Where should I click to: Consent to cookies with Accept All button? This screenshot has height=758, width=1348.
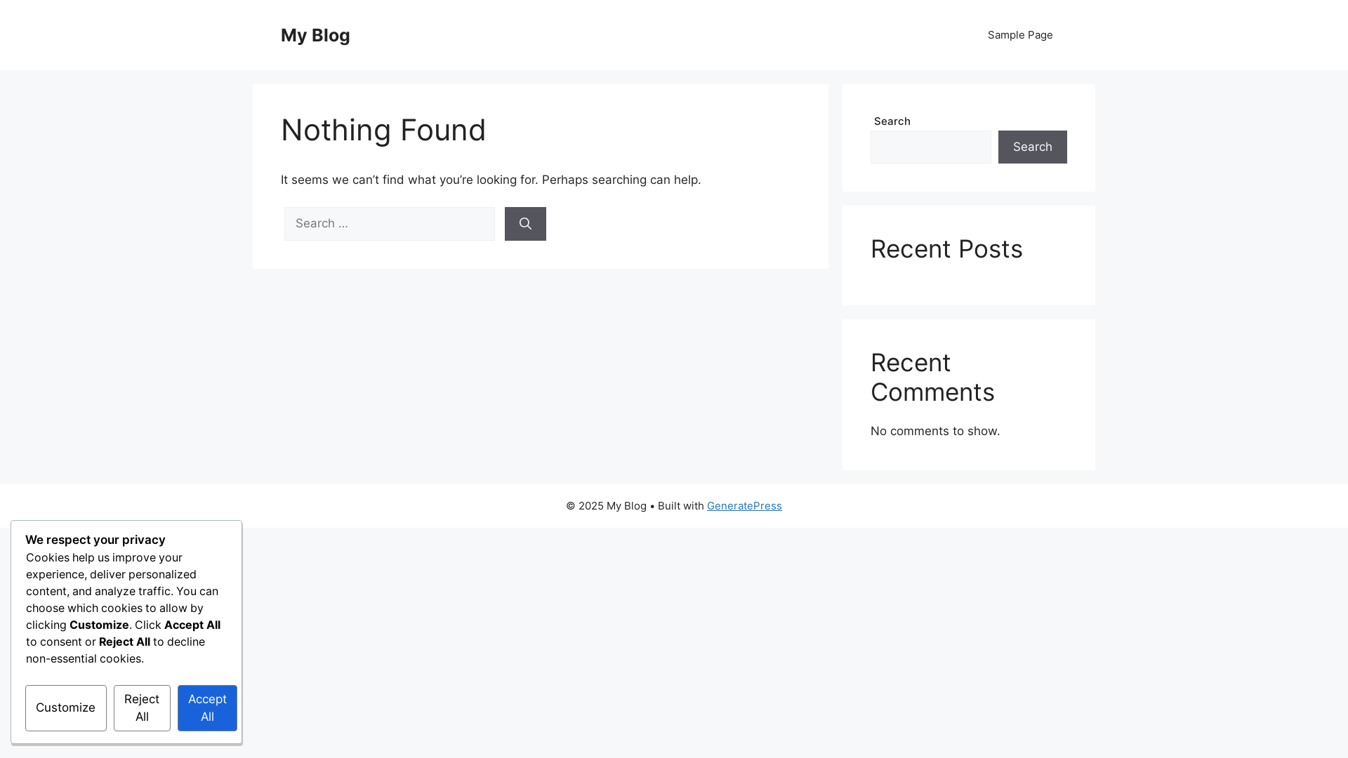pos(207,708)
